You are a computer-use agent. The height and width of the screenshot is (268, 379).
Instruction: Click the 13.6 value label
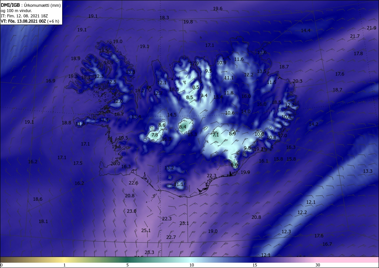(262, 53)
